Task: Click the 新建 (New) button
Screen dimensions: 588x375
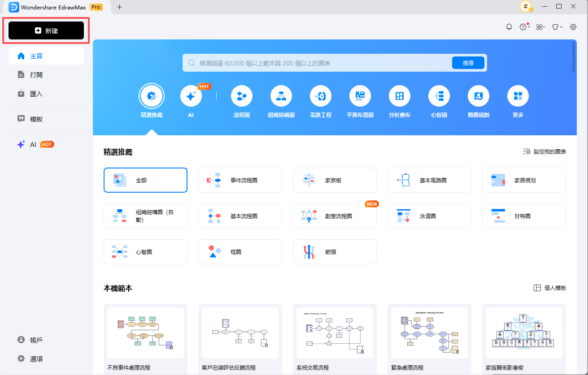Action: click(x=46, y=30)
